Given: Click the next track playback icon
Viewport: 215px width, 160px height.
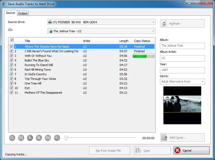Looking at the screenshot, I should point(48,138).
